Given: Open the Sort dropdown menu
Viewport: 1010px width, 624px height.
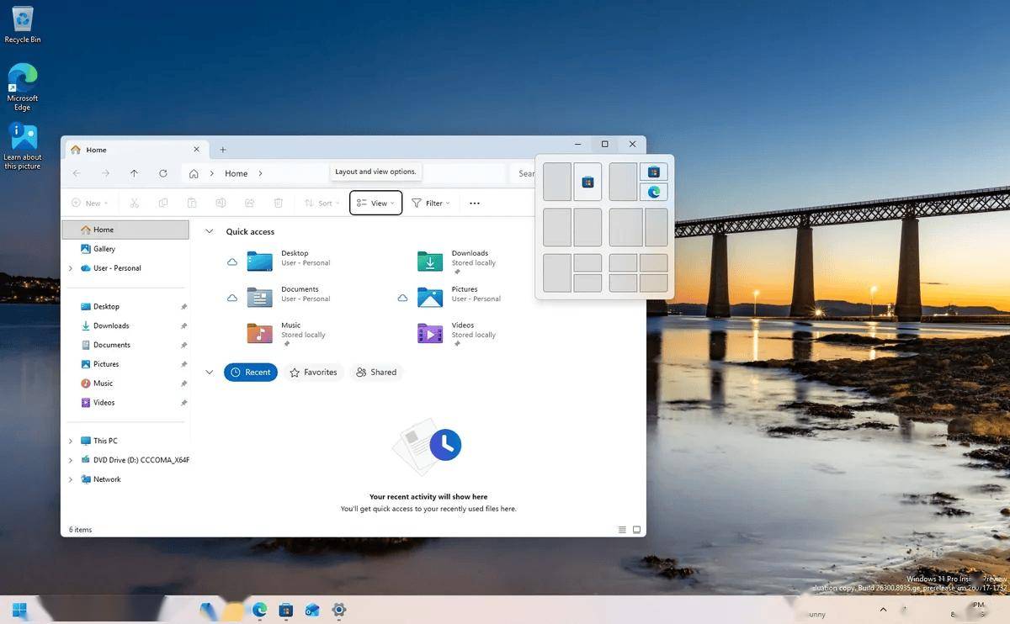Looking at the screenshot, I should pos(322,203).
